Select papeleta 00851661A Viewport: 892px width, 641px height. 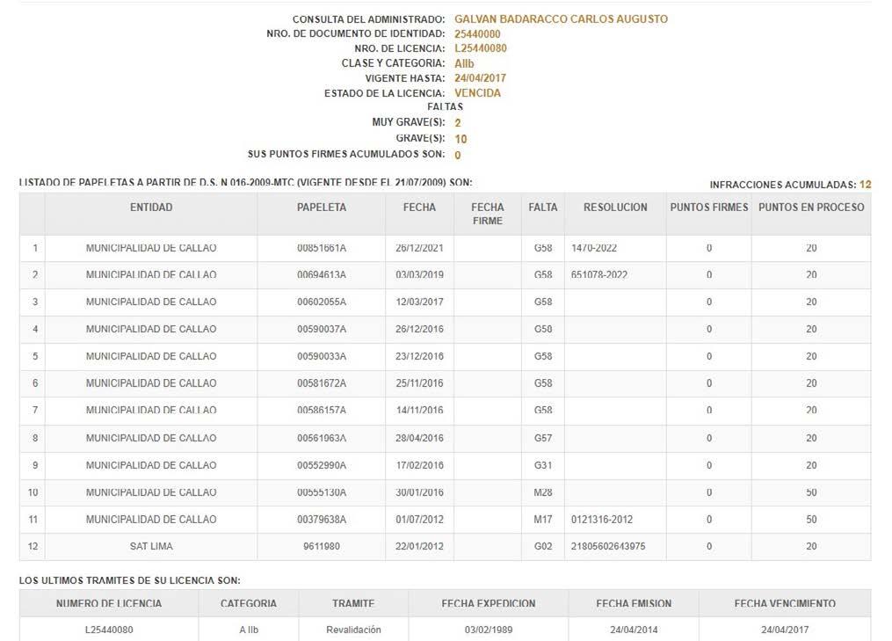pos(322,248)
